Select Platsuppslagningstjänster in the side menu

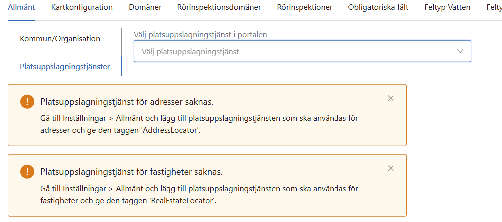65,66
